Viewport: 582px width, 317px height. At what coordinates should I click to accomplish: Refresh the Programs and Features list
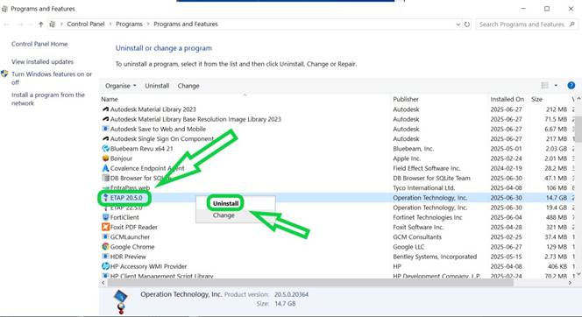pos(467,25)
